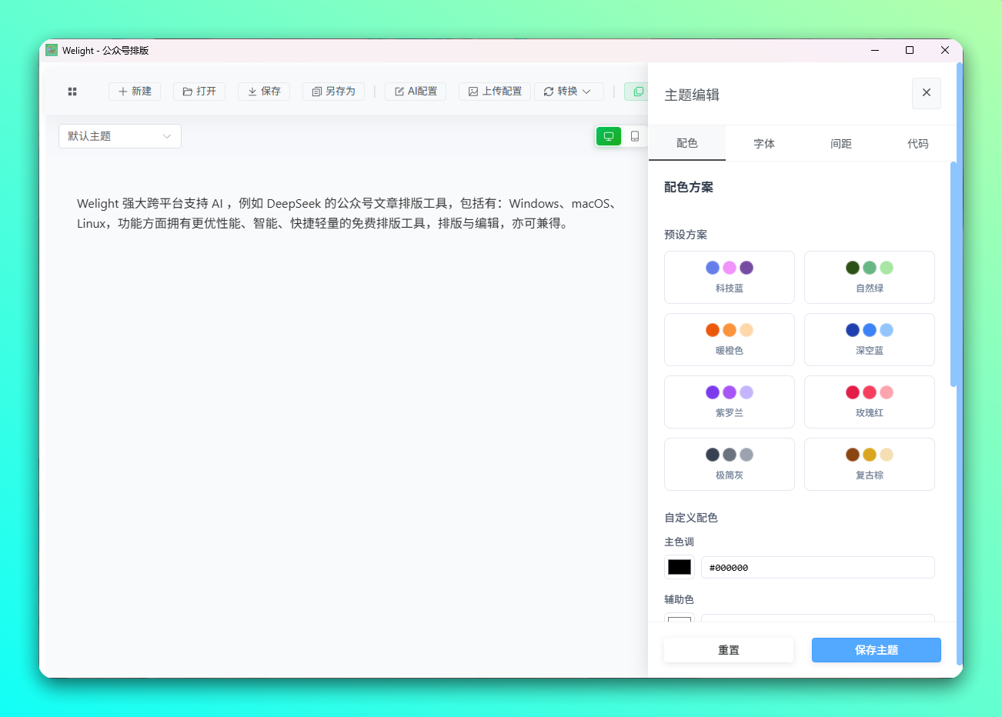This screenshot has height=717, width=1002.
Task: Select the 配色 tab
Action: coord(687,143)
